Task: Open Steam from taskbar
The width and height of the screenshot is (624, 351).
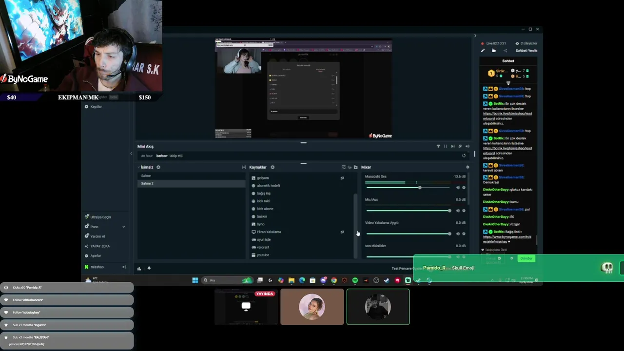Action: pos(387,280)
